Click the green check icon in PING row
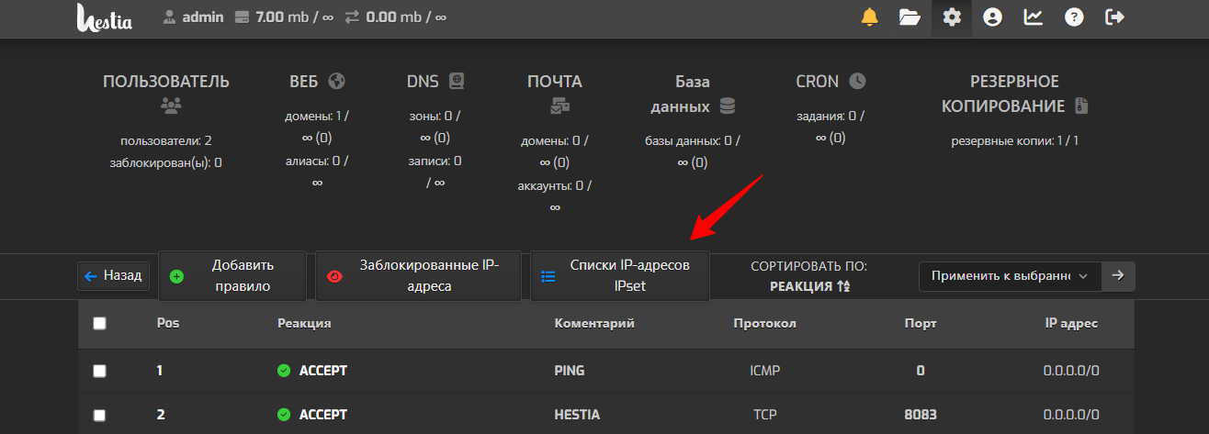 (283, 371)
